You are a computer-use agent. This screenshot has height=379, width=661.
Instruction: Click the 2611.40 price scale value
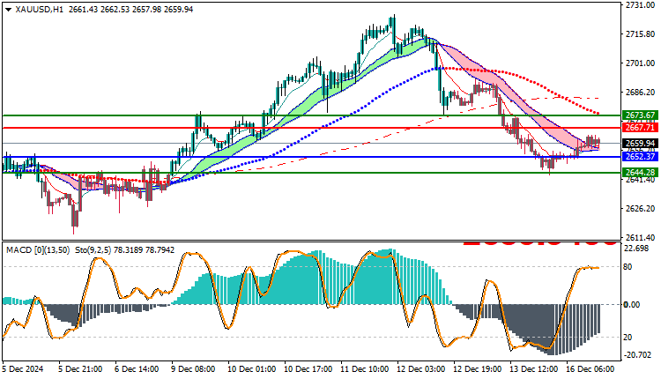click(640, 238)
